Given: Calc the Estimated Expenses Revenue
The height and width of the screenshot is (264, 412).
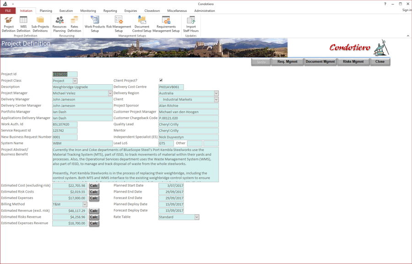Looking at the screenshot, I should [x=94, y=224].
